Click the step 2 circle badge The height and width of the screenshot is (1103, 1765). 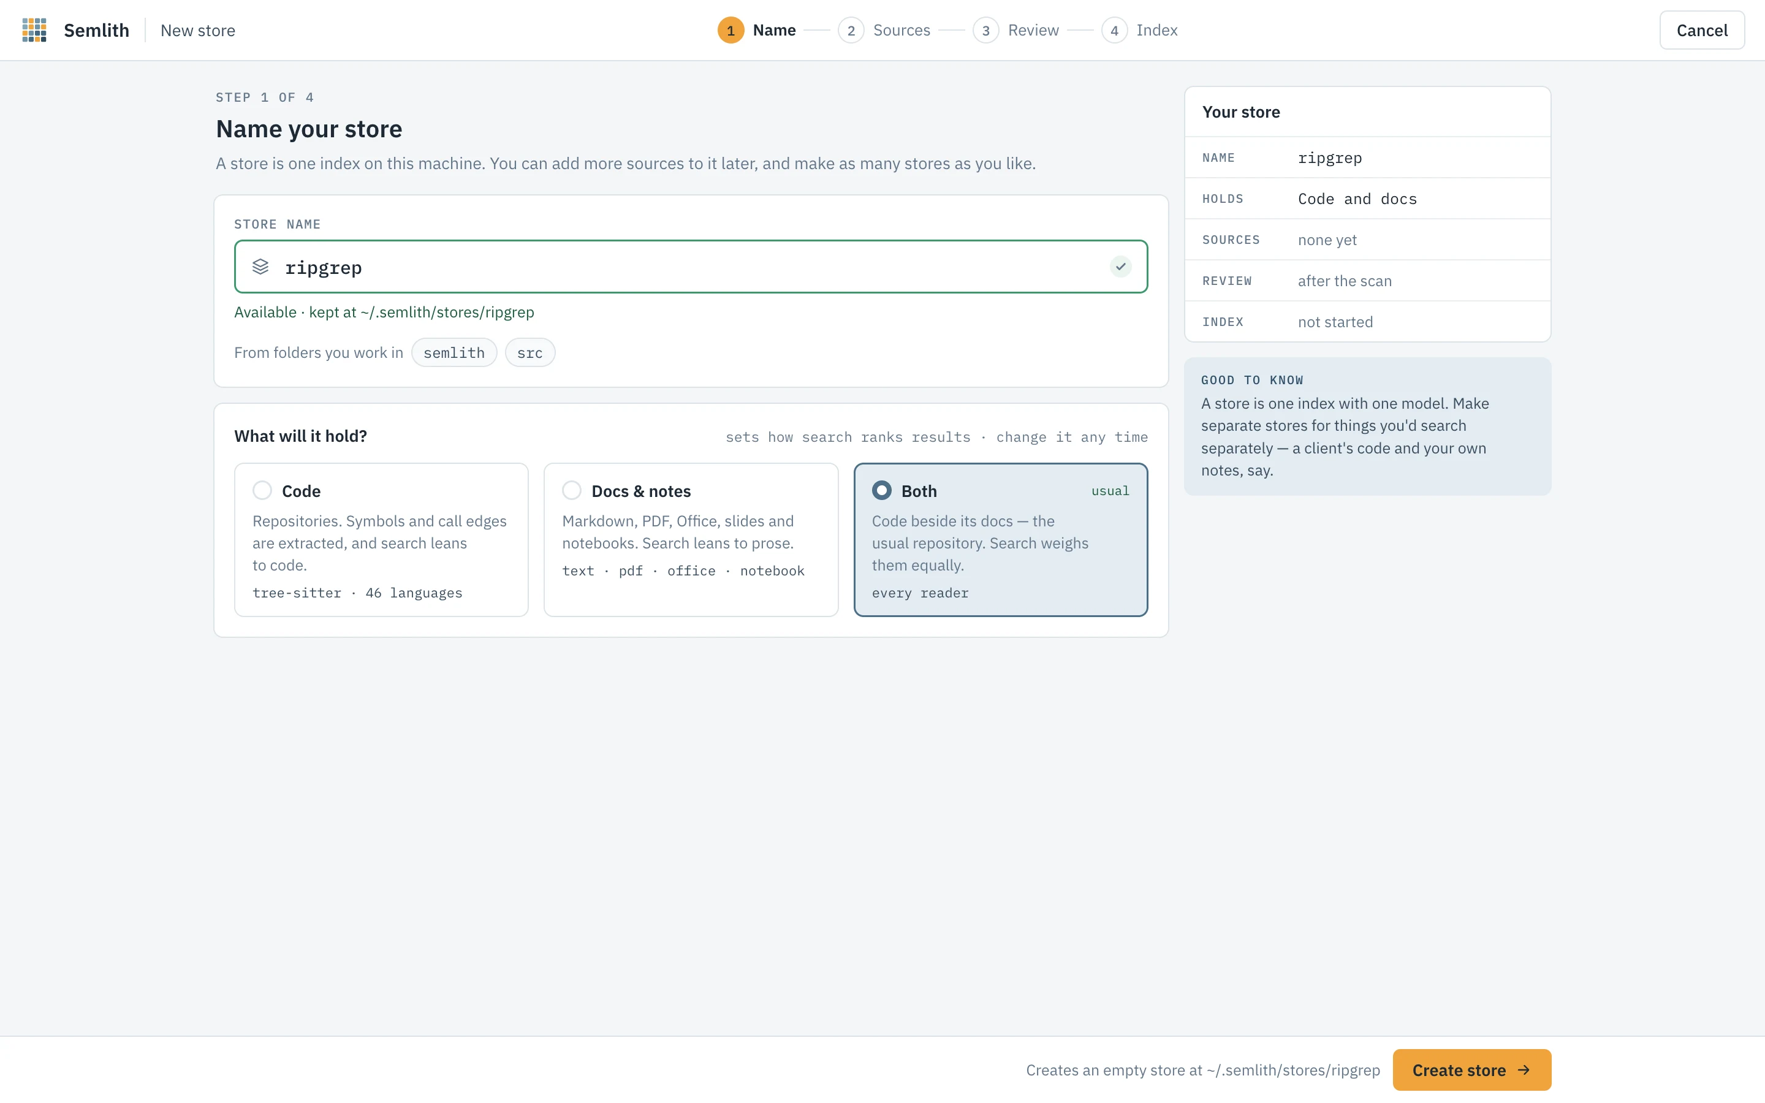point(851,30)
